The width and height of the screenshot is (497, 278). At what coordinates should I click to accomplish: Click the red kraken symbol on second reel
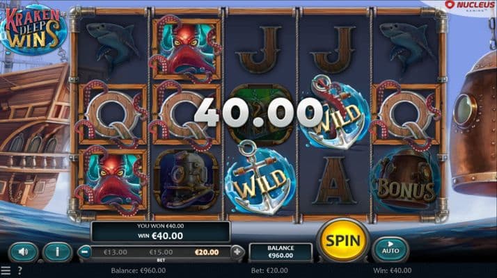(x=186, y=47)
